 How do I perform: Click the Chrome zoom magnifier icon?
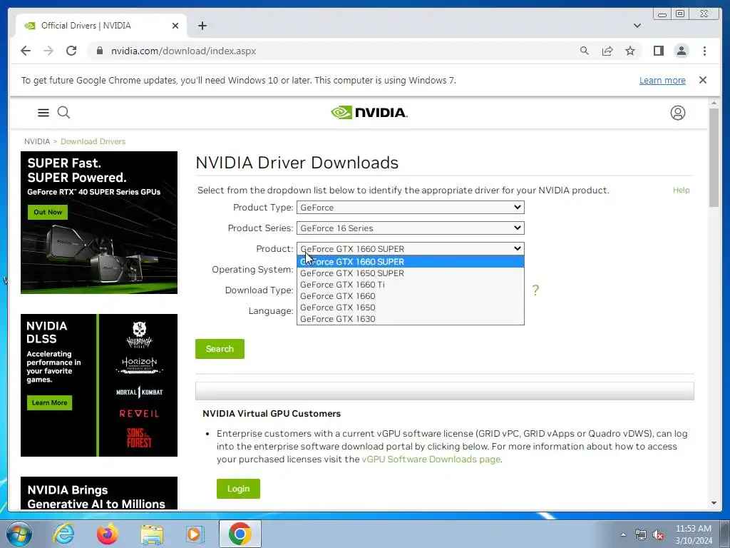[585, 51]
